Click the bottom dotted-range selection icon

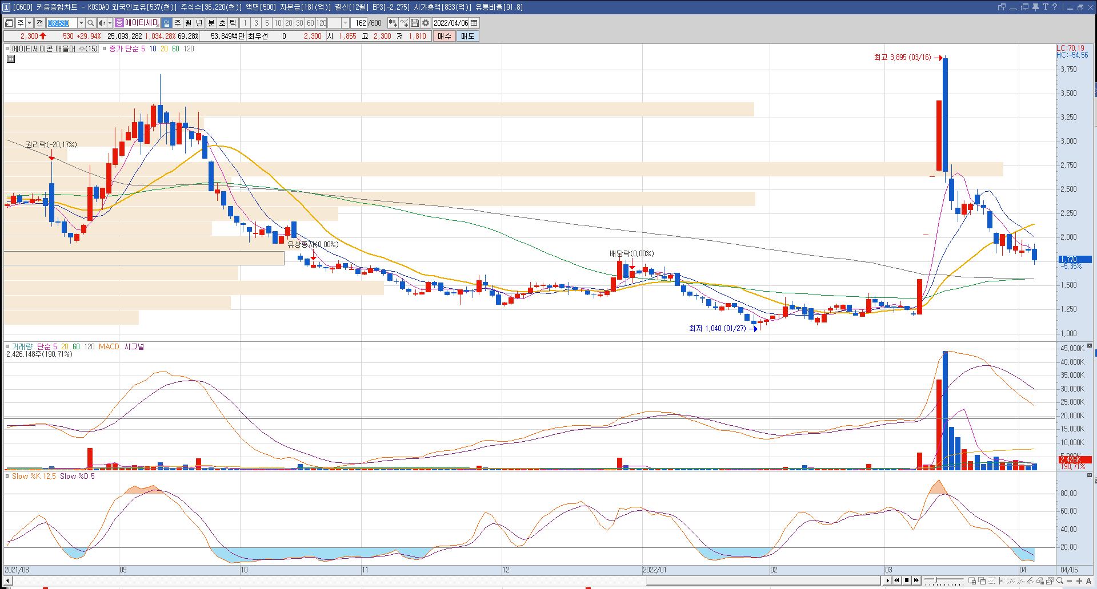[991, 580]
